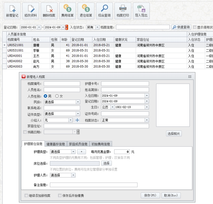This screenshot has width=213, height=204.
Task: Check 继续添加新档案 option
Action: click(26, 196)
